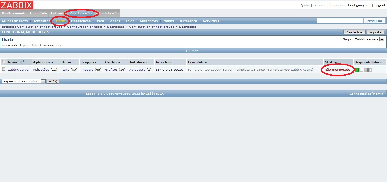
Task: Open the Ajuda link
Action: [305, 5]
